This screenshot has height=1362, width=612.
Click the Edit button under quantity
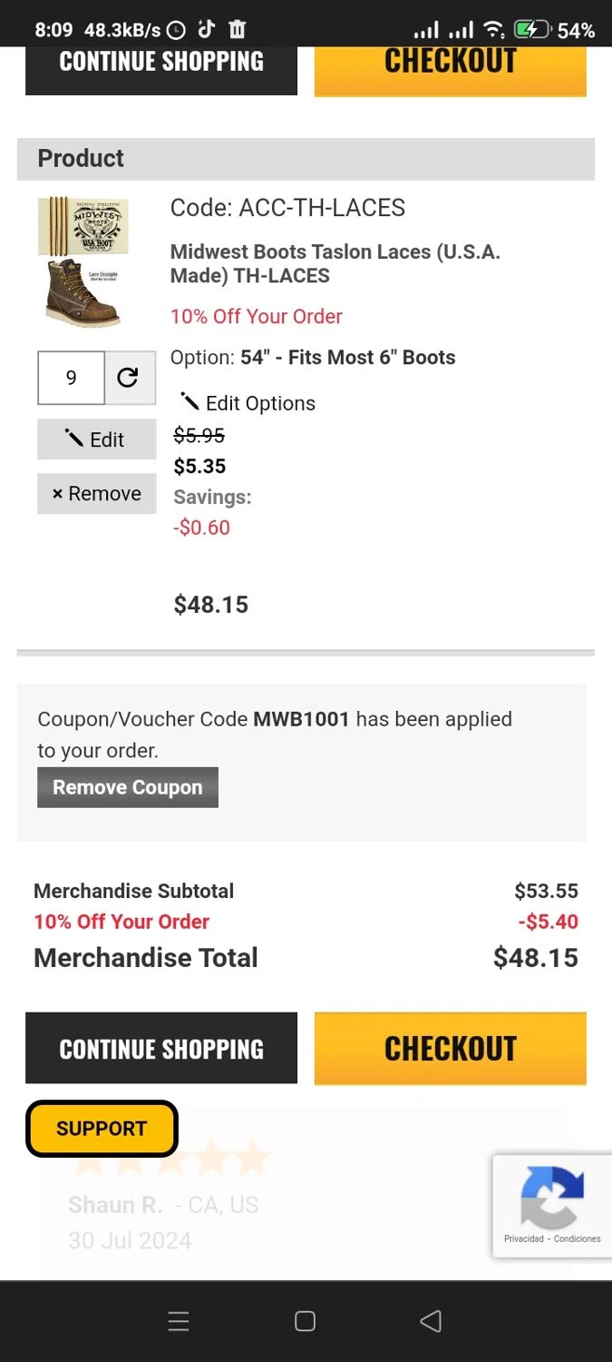coord(96,439)
